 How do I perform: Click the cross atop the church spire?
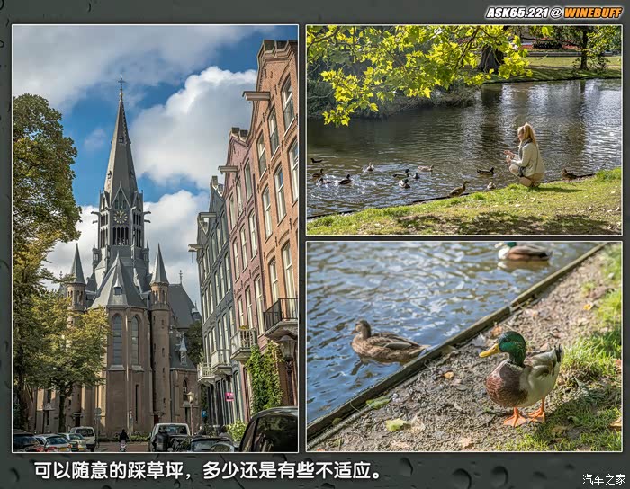pos(121,84)
